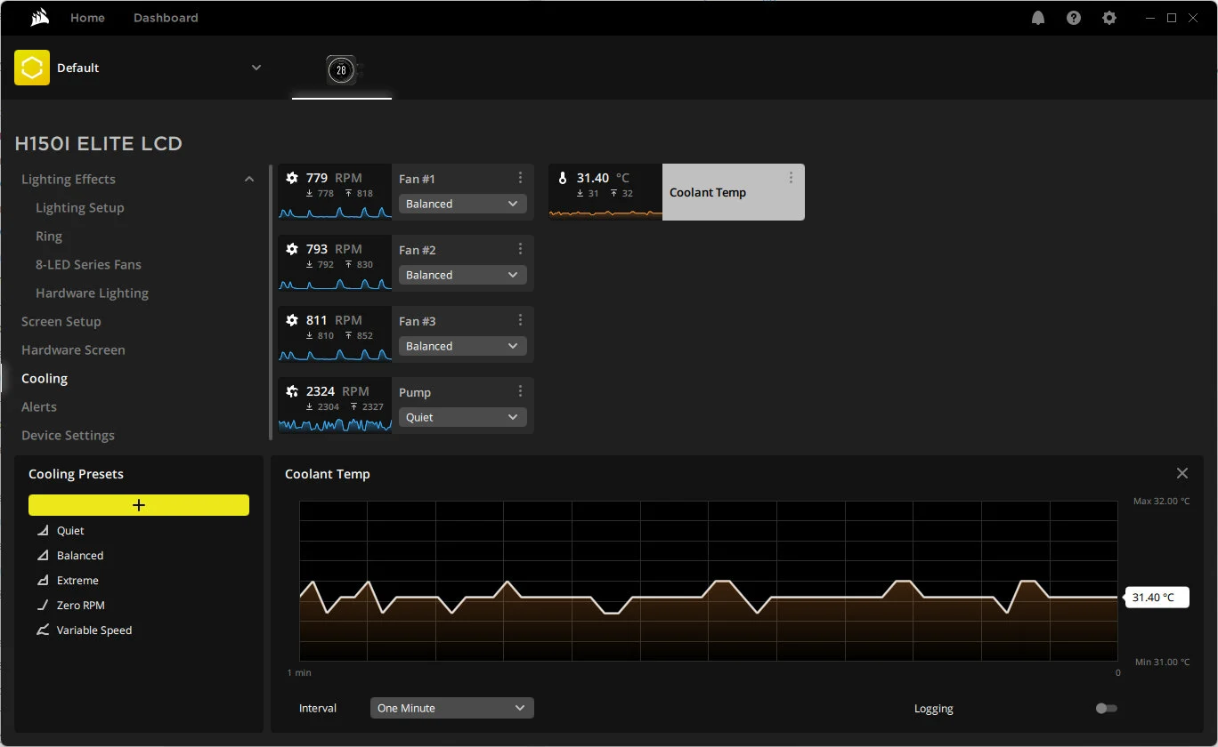Open the settings gear icon

click(x=1109, y=18)
